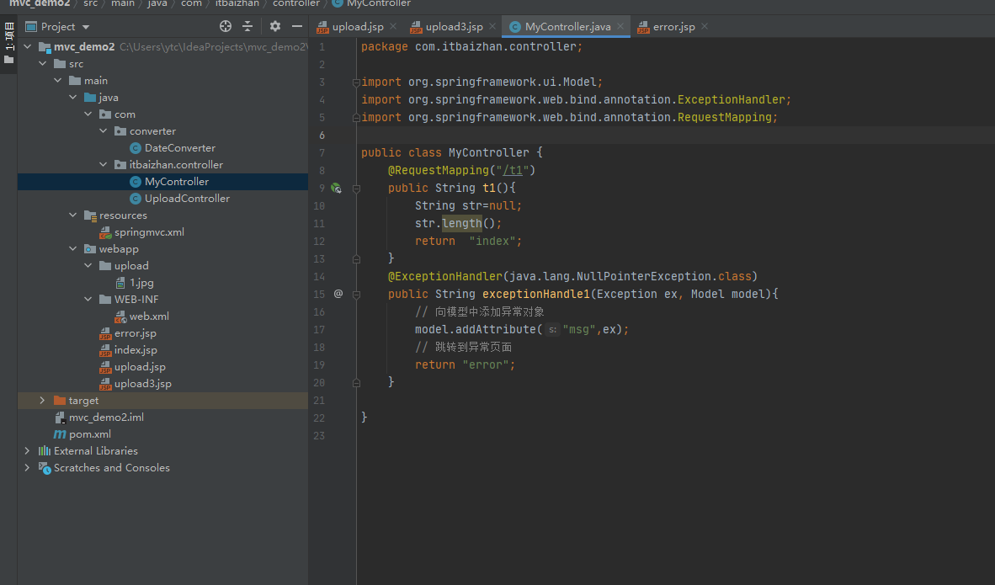Collapse the WEB-INF folder chevron
Image resolution: width=995 pixels, height=585 pixels.
click(88, 299)
